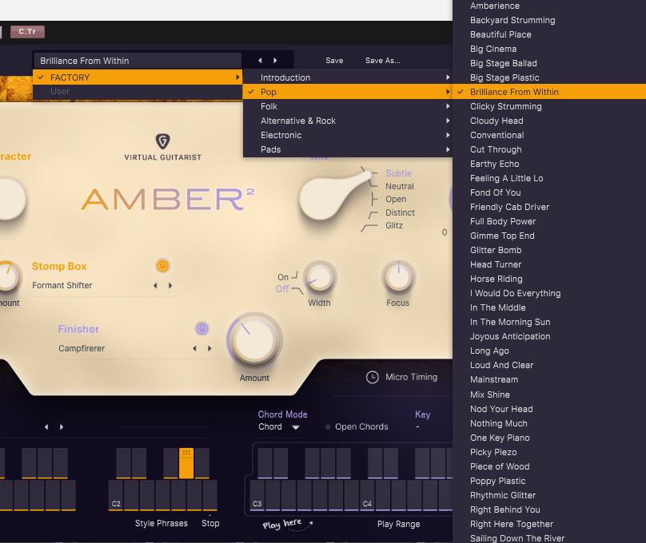The image size is (646, 543).
Task: Open the preset name dropdown Brilliance From Within
Action: (138, 61)
